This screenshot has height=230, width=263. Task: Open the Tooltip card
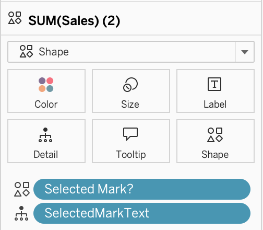(131, 141)
